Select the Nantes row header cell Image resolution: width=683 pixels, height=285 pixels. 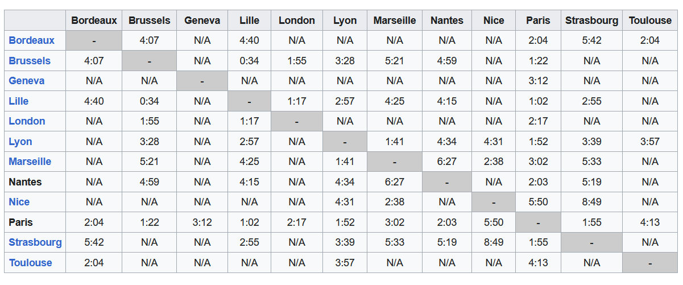26,182
